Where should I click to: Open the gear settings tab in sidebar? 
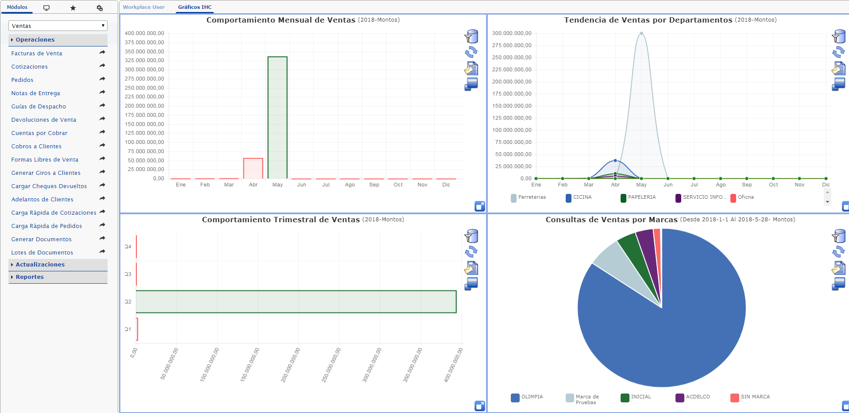coord(100,8)
